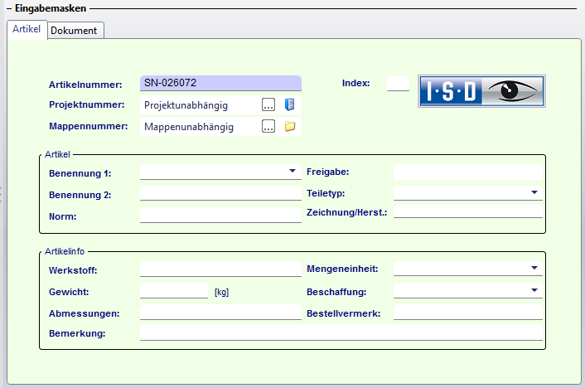Screen dimensions: 585x388
Task: Focus the Benennung 2 text field
Action: pyautogui.click(x=220, y=194)
